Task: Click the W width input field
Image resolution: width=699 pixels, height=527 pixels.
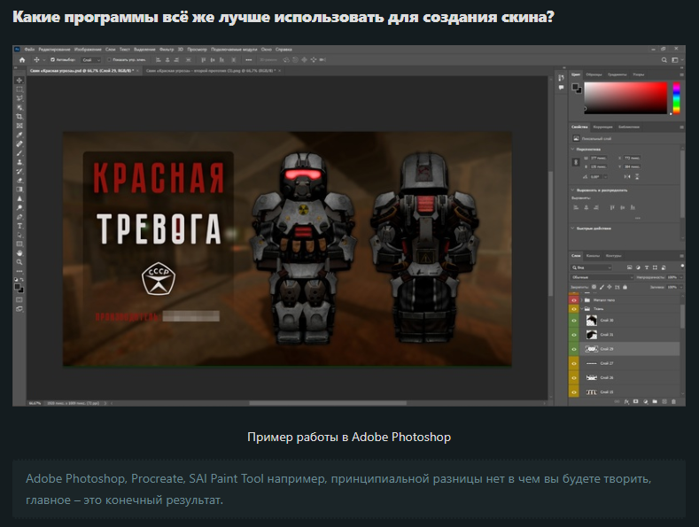Action: click(599, 158)
